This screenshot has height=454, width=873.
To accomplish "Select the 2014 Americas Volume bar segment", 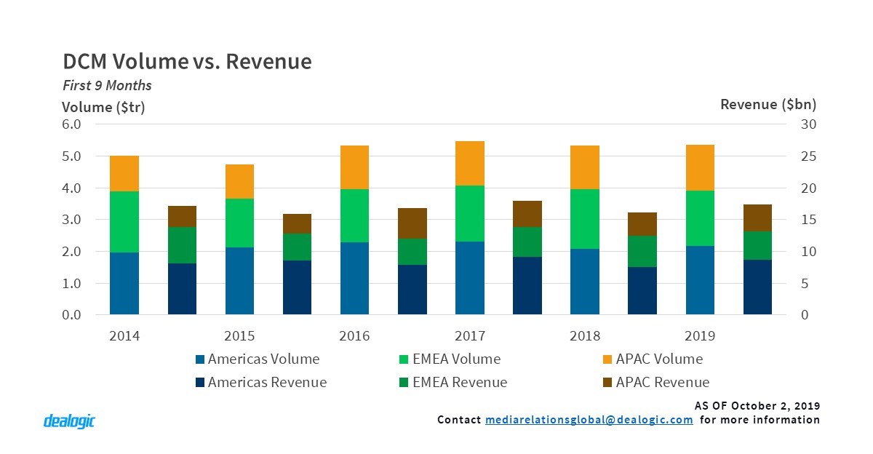I will (124, 283).
